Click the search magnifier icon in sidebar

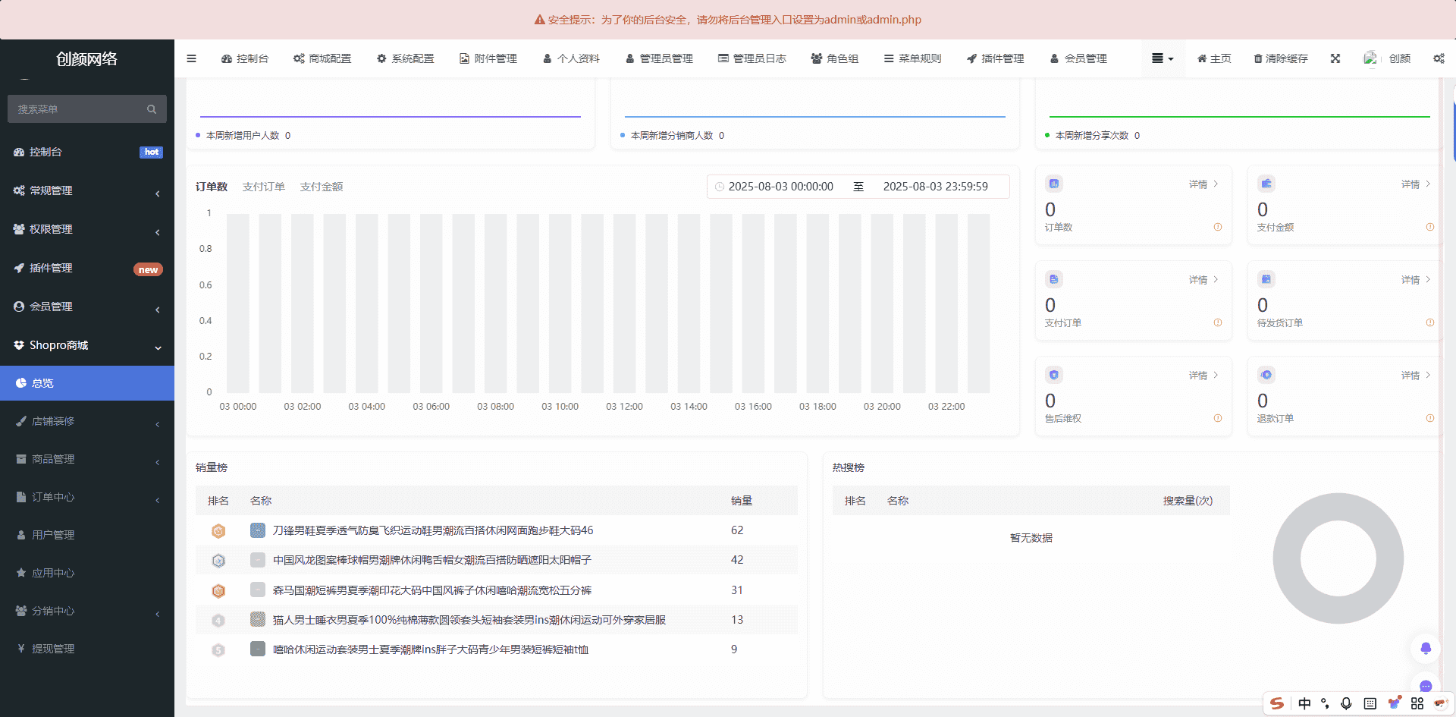point(152,109)
